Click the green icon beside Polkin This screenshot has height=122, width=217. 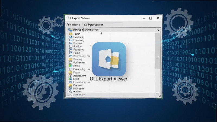(x=71, y=66)
